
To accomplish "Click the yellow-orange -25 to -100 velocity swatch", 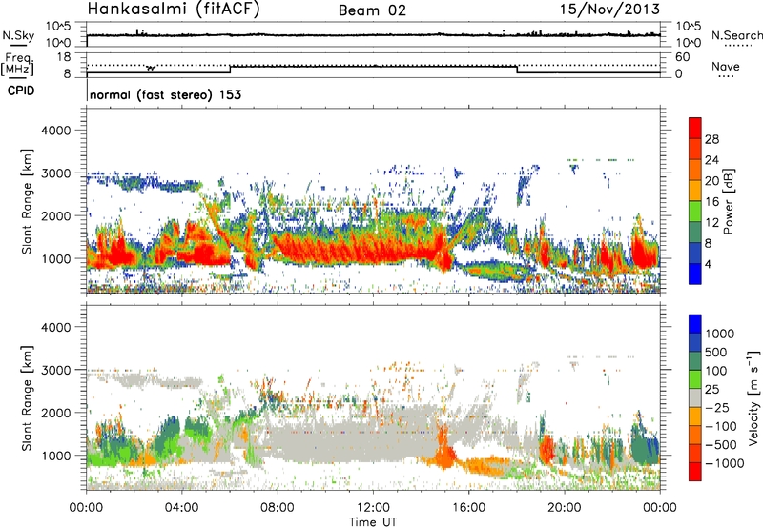I will 695,416.
